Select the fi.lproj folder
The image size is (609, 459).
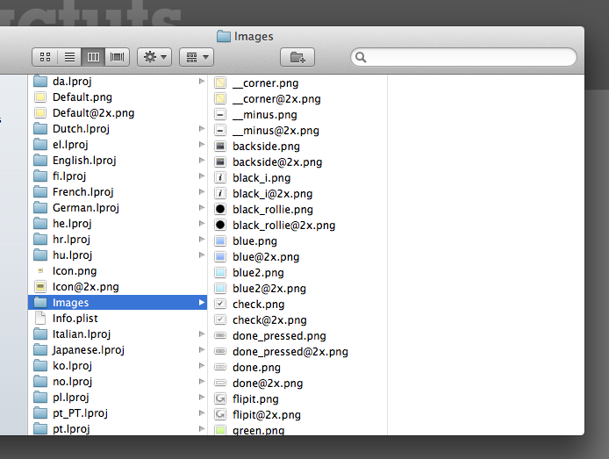tap(118, 176)
